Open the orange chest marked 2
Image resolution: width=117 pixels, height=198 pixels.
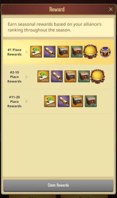click(77, 101)
